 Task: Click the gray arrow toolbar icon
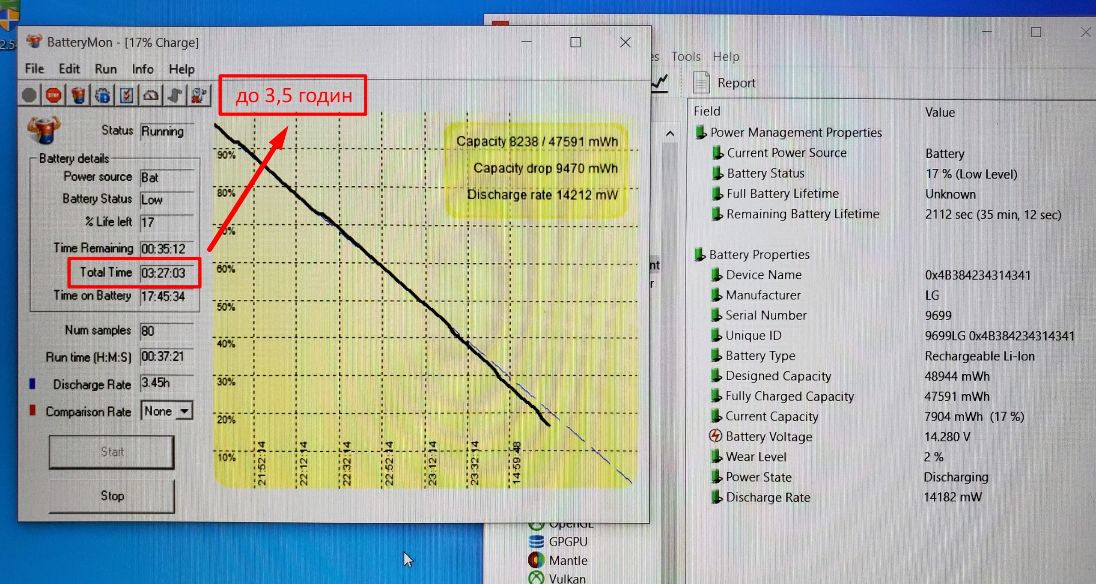pos(175,95)
